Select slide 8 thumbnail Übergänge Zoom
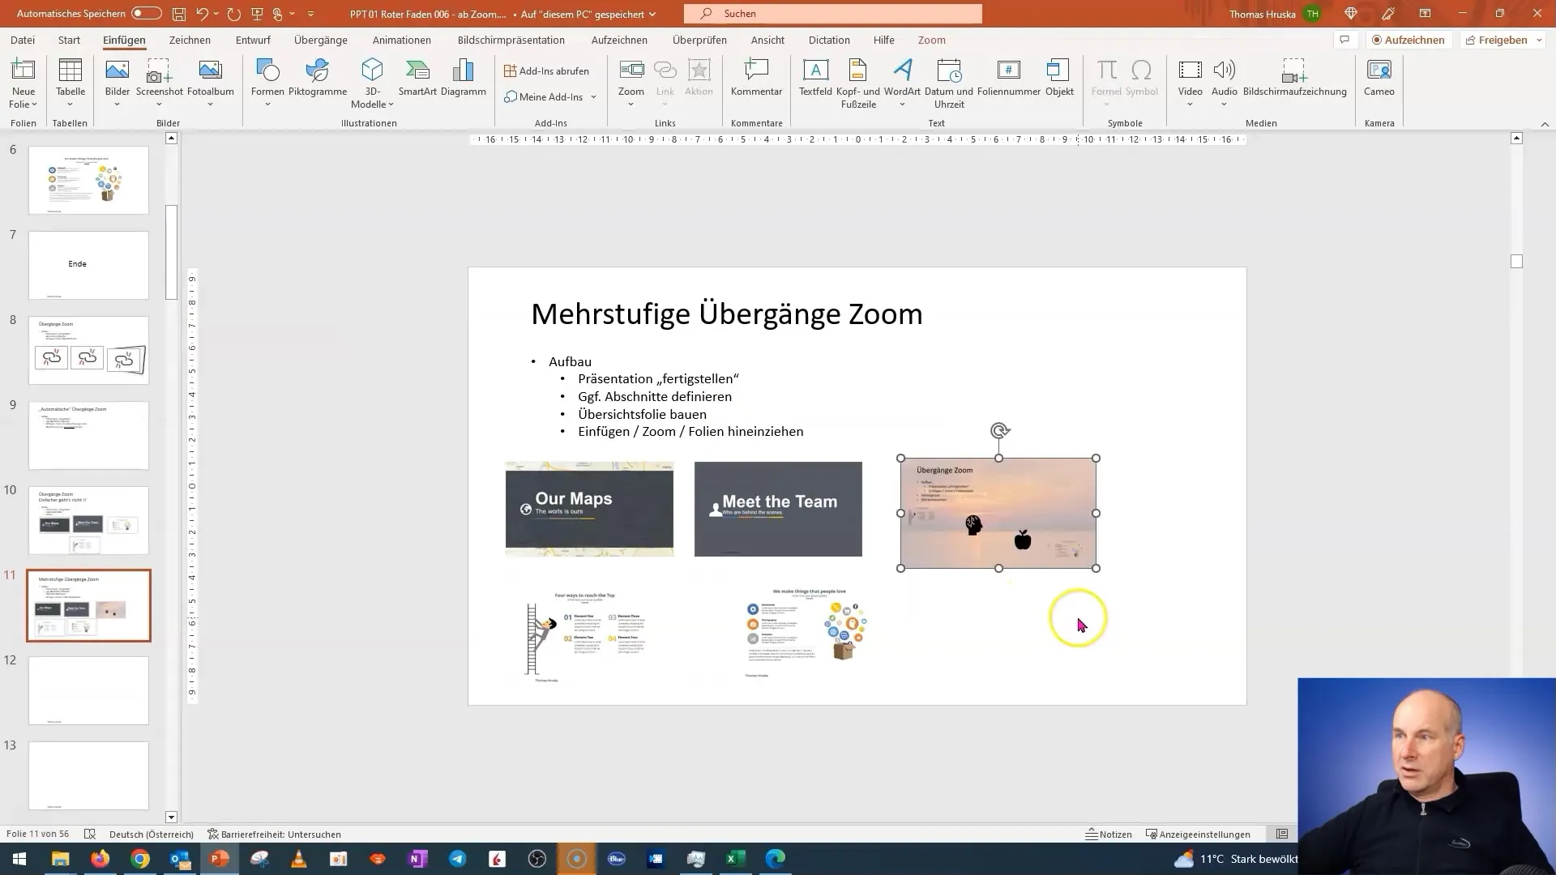1556x875 pixels. [88, 350]
